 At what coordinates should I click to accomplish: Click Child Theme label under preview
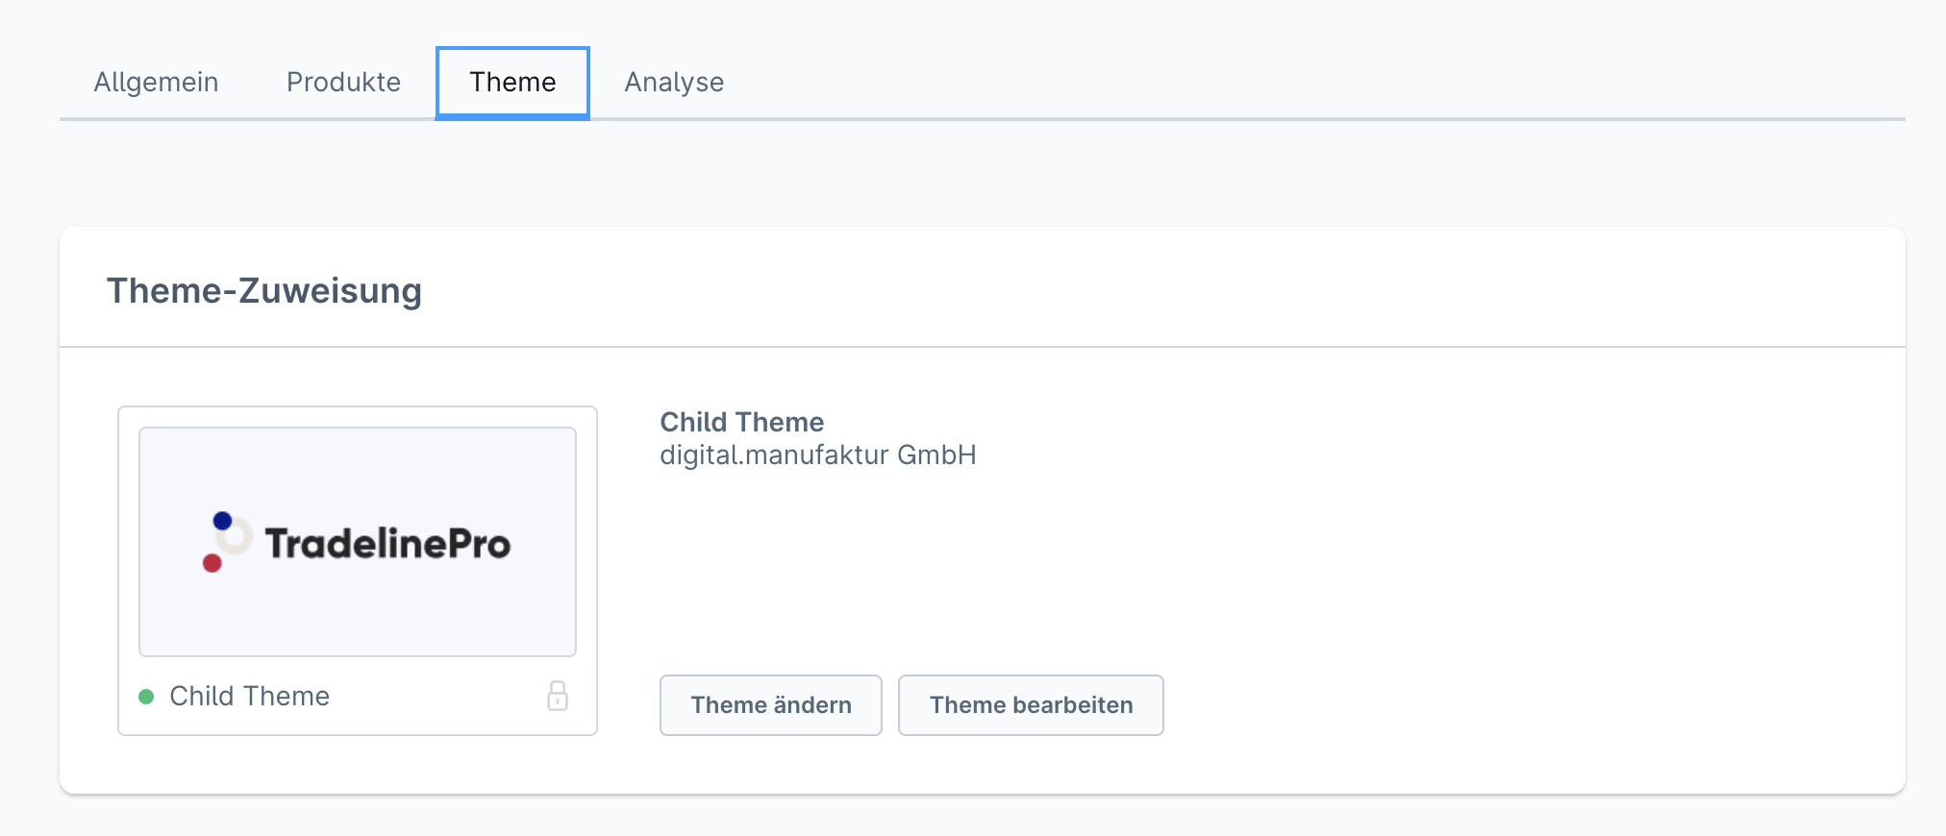249,696
